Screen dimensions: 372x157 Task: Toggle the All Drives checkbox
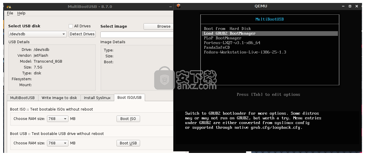coord(70,26)
